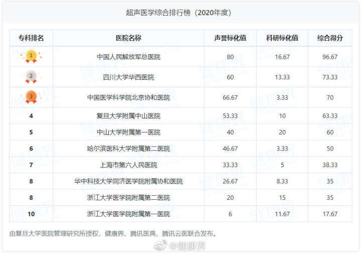This screenshot has height=254, width=361.
Task: Click research value 15
Action: (x=282, y=198)
